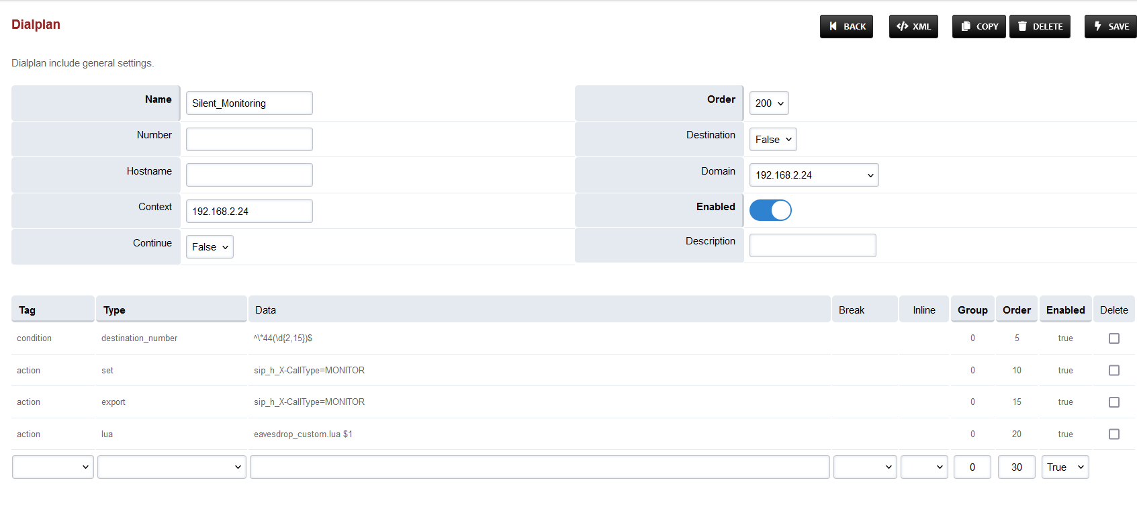Check delete box for the export action row
1137x509 pixels.
(x=1113, y=402)
